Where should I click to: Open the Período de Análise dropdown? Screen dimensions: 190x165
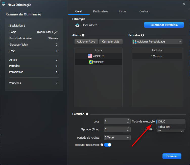click(117, 137)
